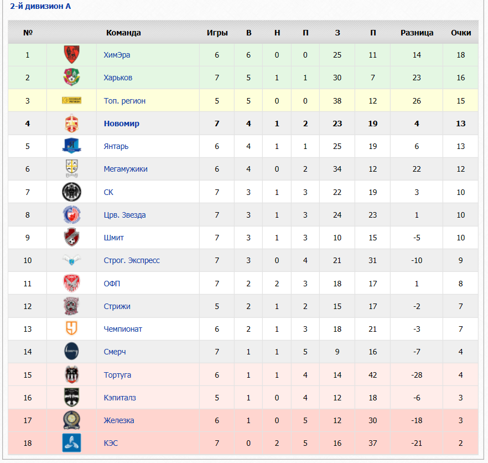
Task: Click the Кэпиталз team emblem
Action: (x=71, y=397)
